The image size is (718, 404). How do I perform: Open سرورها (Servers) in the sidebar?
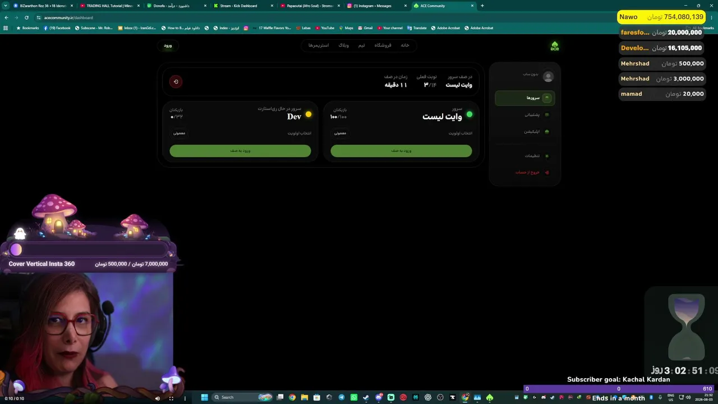coord(524,98)
